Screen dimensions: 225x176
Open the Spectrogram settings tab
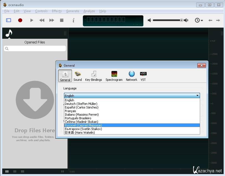(114, 76)
